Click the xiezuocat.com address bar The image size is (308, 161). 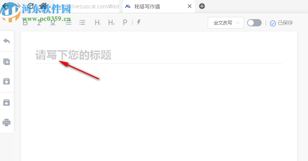point(87,6)
